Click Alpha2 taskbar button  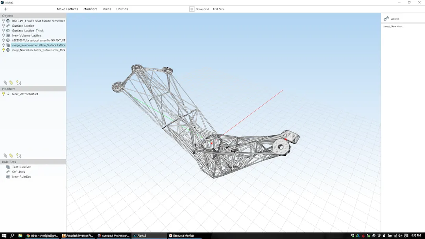coord(149,235)
